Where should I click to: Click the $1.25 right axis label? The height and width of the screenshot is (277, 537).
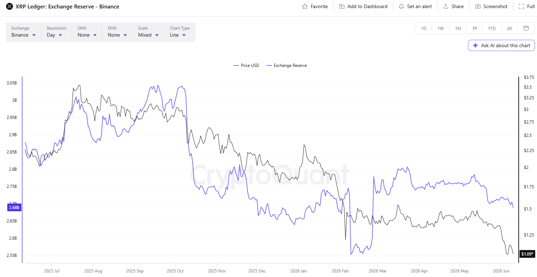[529, 235]
